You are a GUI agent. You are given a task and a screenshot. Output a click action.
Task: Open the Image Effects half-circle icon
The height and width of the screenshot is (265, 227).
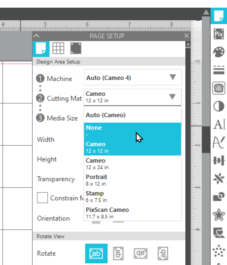tap(219, 106)
